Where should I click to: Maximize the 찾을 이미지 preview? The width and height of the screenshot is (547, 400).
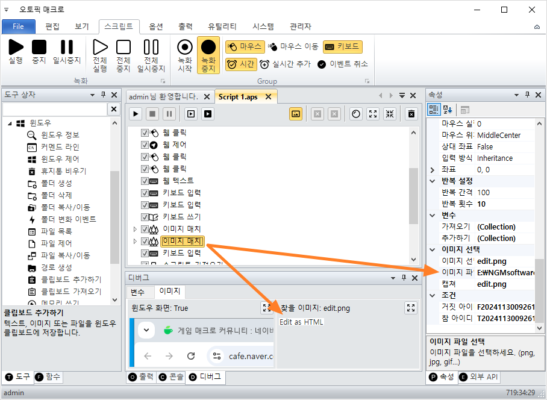click(x=411, y=308)
